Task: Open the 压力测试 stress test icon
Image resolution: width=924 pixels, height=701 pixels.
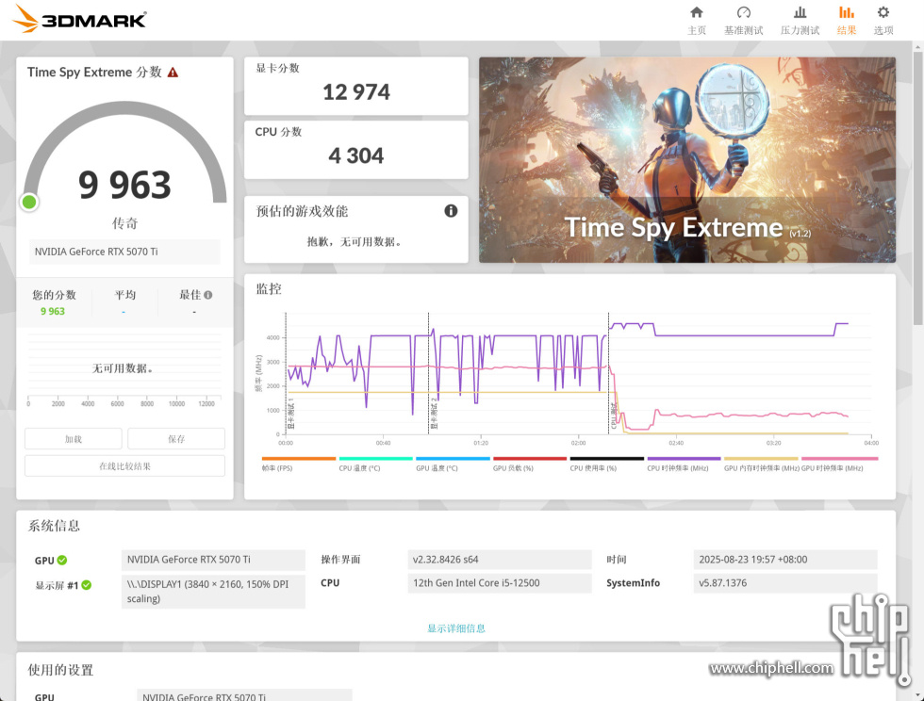Action: pos(800,12)
